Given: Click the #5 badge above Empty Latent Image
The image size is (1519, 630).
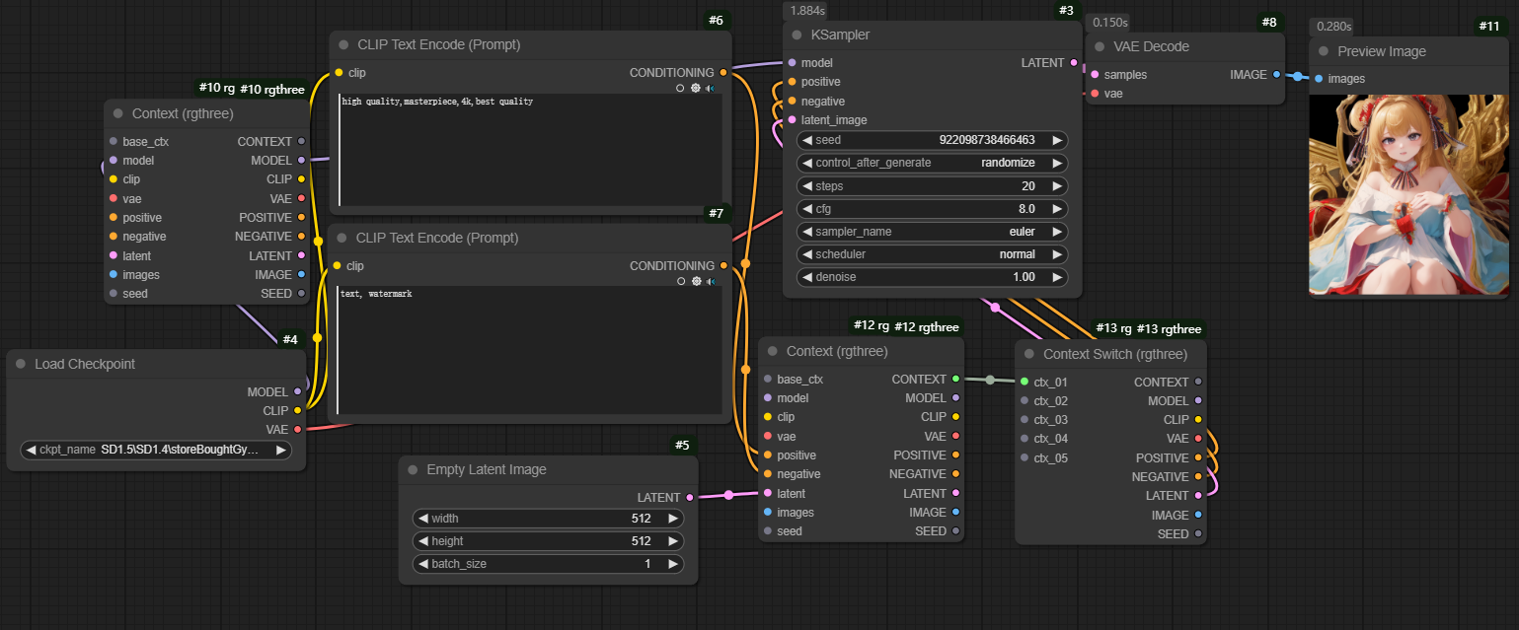Looking at the screenshot, I should 682,445.
